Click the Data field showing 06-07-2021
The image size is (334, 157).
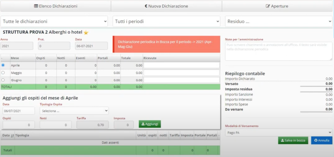[x=91, y=46]
